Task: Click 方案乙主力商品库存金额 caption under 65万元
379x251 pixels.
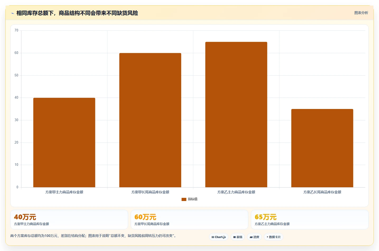Action: tap(272, 224)
